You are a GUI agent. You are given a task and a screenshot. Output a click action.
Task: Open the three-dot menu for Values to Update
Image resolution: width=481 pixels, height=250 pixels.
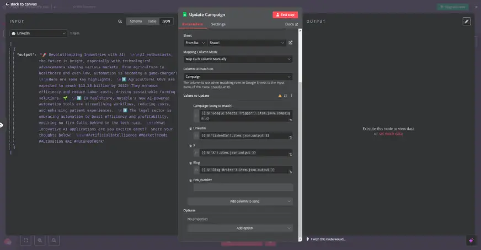291,95
